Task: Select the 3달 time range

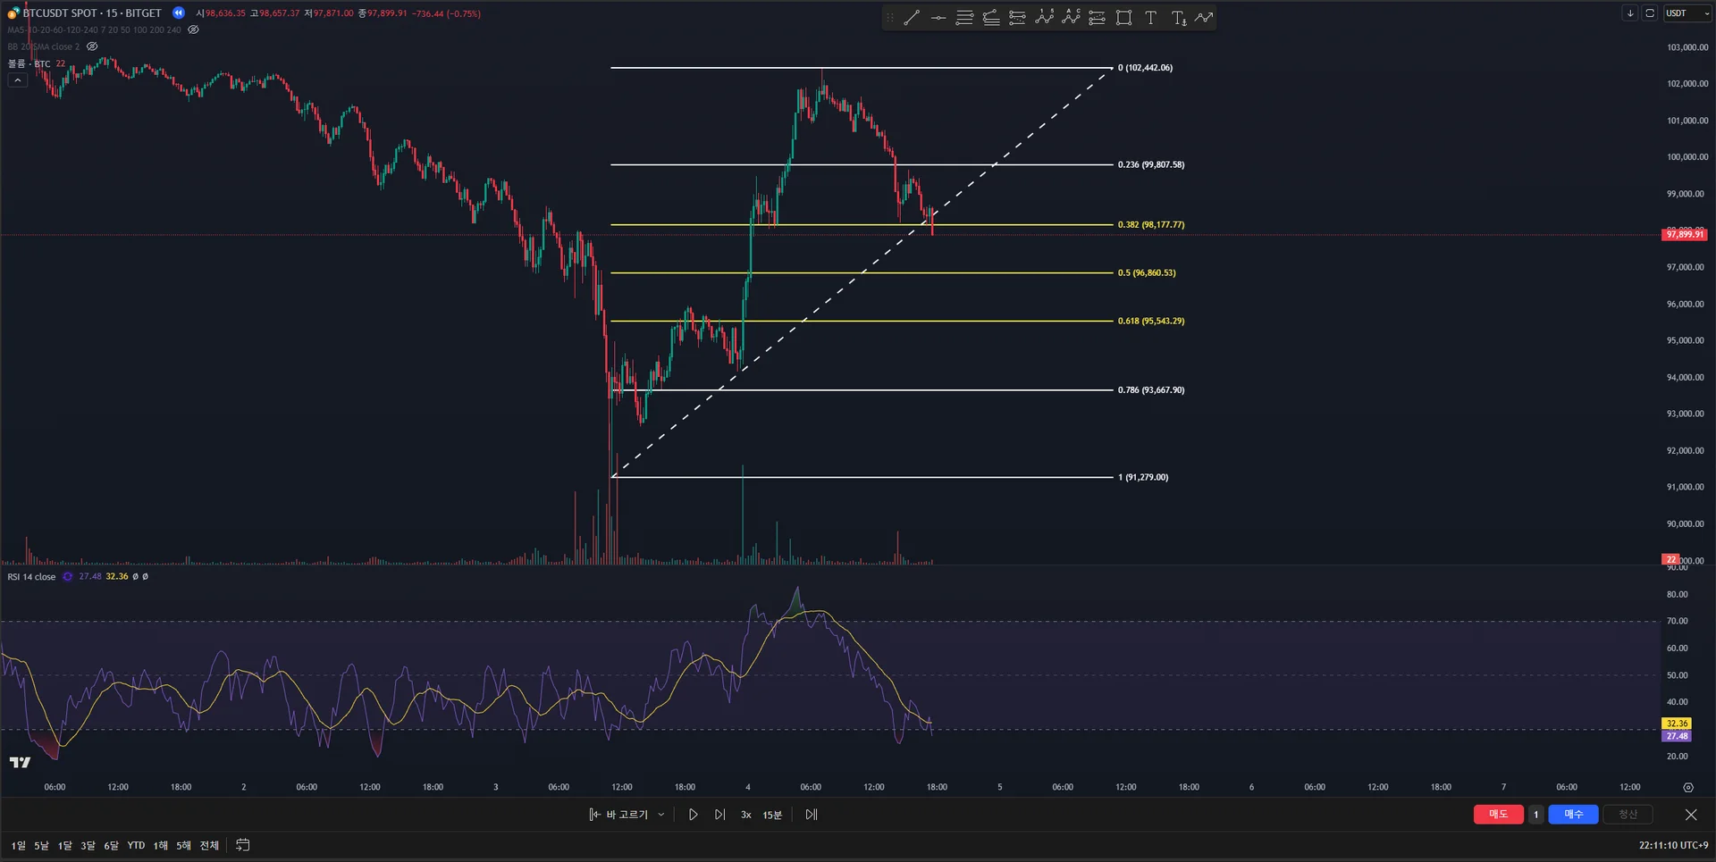Action: click(88, 845)
